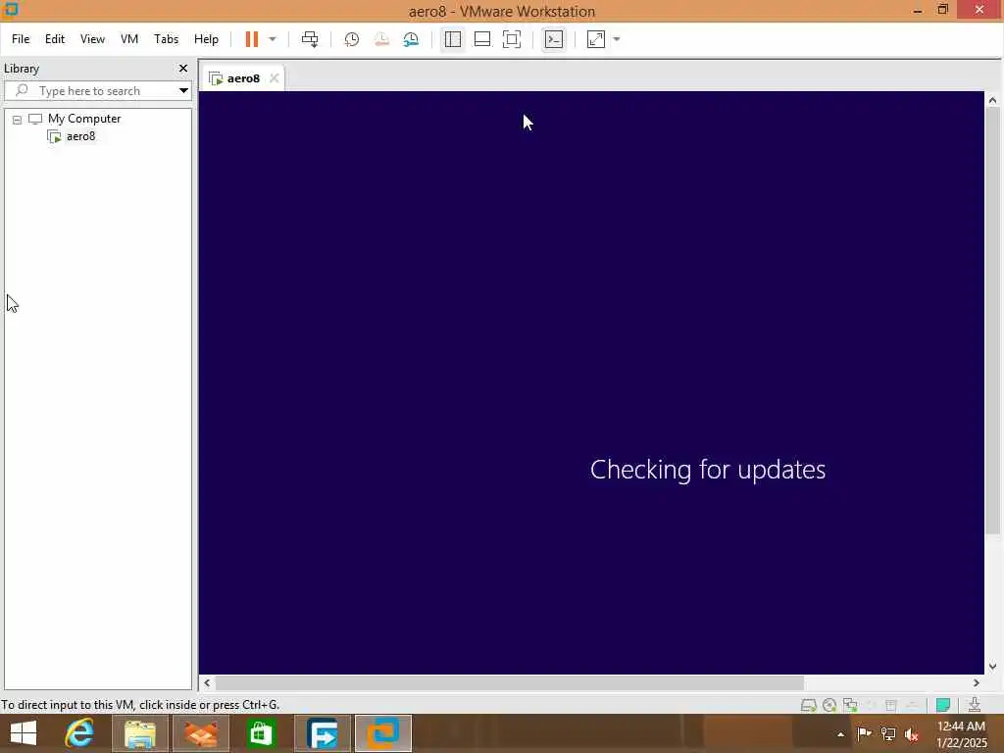The image size is (1004, 753).
Task: Open the Windows Start button
Action: click(24, 733)
